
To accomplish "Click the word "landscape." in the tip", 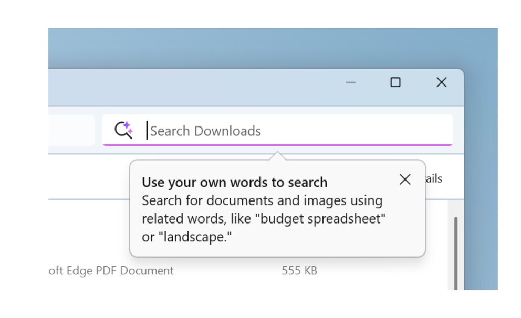I will [195, 237].
